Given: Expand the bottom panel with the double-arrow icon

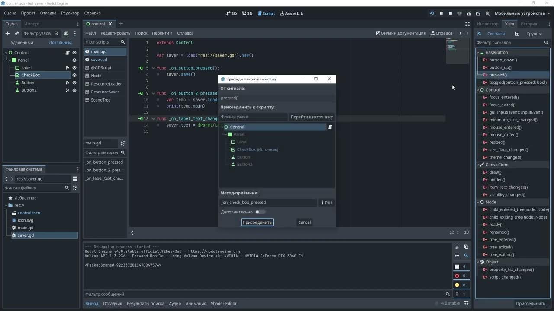Looking at the screenshot, I should [x=467, y=303].
